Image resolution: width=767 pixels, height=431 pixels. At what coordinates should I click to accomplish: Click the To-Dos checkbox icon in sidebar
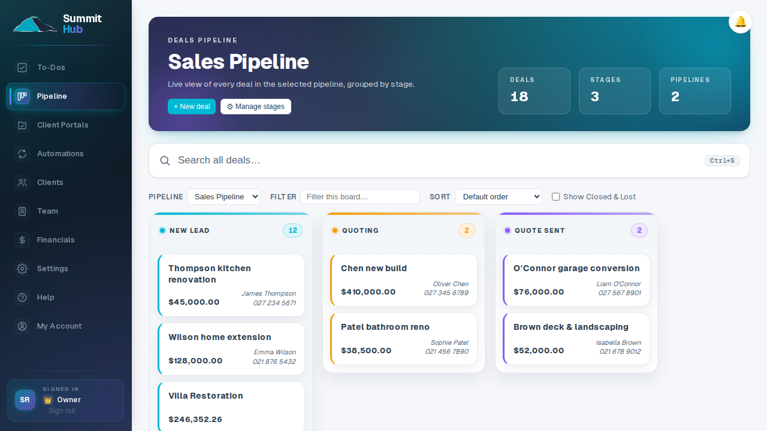point(22,68)
